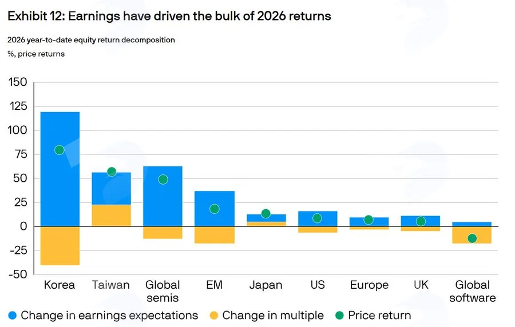
Task: Click the blue legend swatch circle
Action: 13,316
